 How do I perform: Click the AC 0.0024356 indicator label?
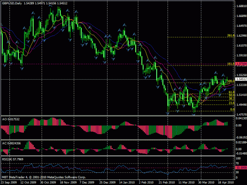pyautogui.click(x=11, y=143)
